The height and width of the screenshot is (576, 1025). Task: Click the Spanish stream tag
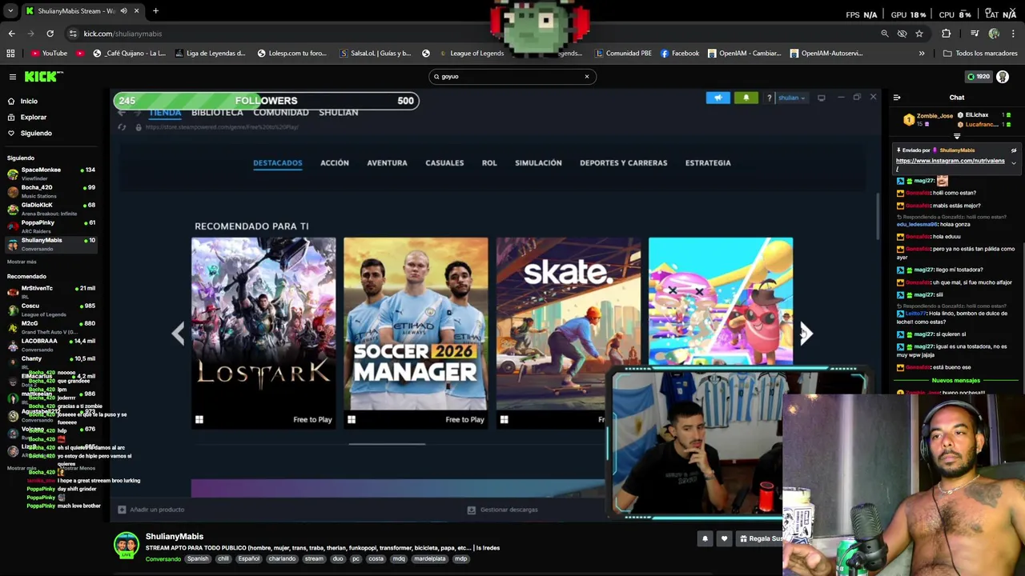(x=198, y=559)
